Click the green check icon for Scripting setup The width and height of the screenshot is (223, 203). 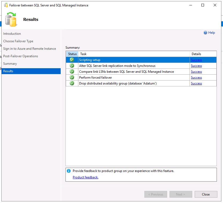72,60
